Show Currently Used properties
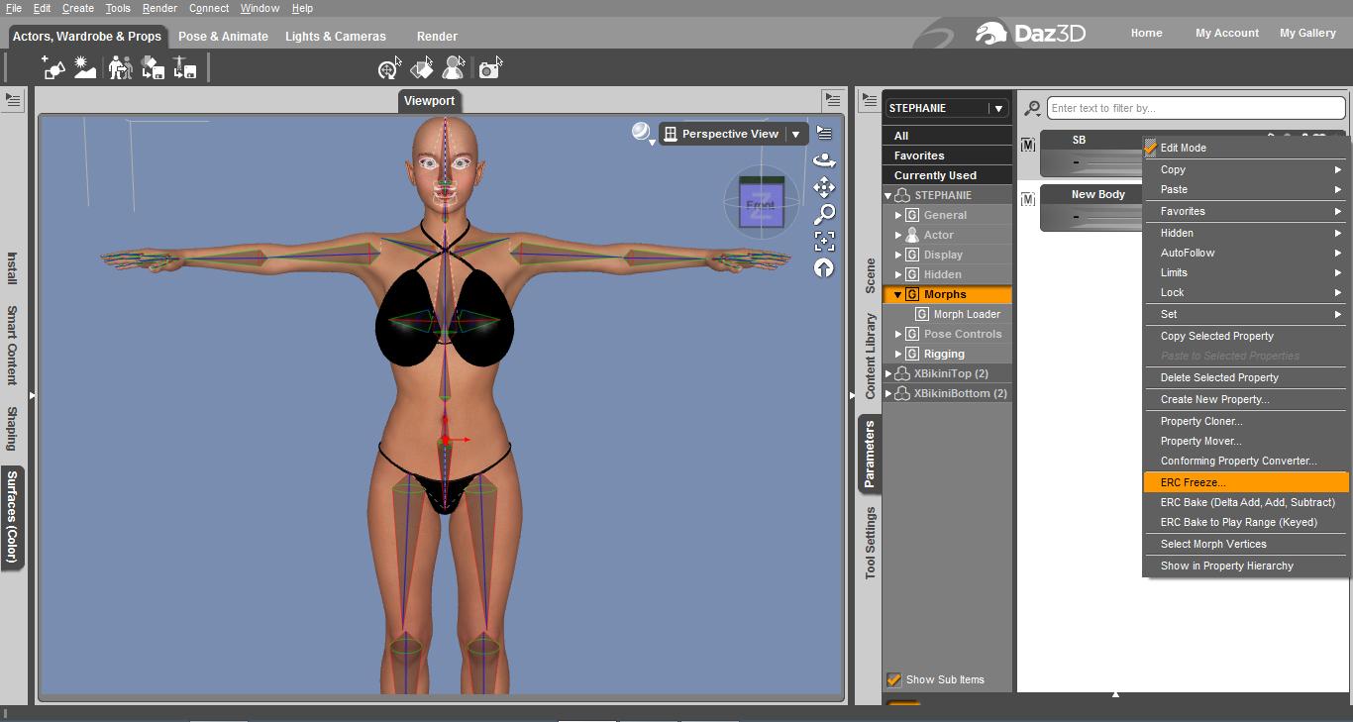 (948, 175)
